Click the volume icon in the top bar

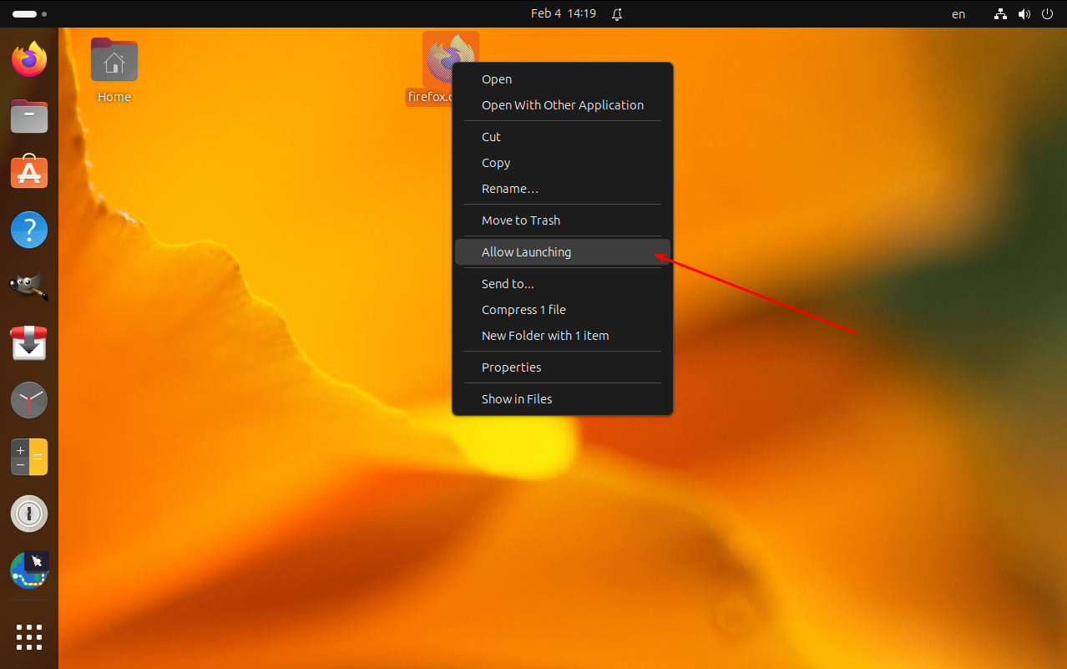(x=1024, y=13)
